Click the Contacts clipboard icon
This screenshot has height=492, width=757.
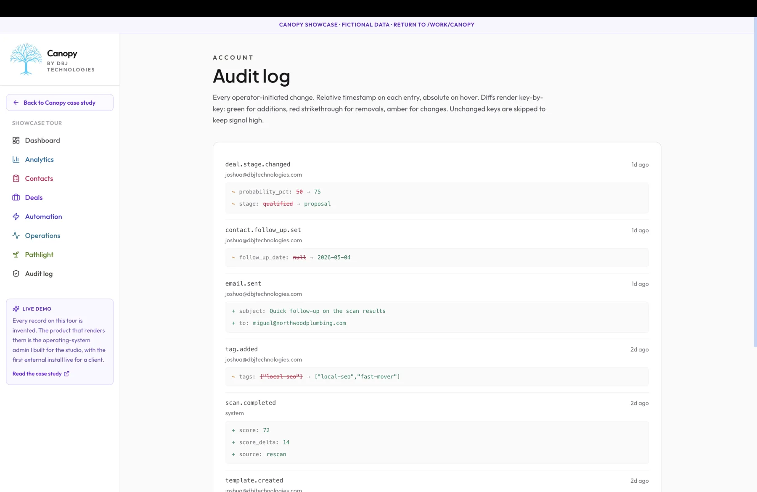click(x=16, y=178)
